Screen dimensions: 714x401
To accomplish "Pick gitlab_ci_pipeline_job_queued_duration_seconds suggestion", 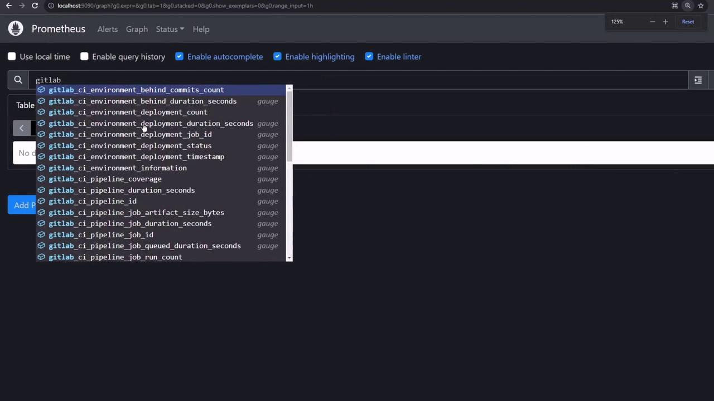I will 161,246.
